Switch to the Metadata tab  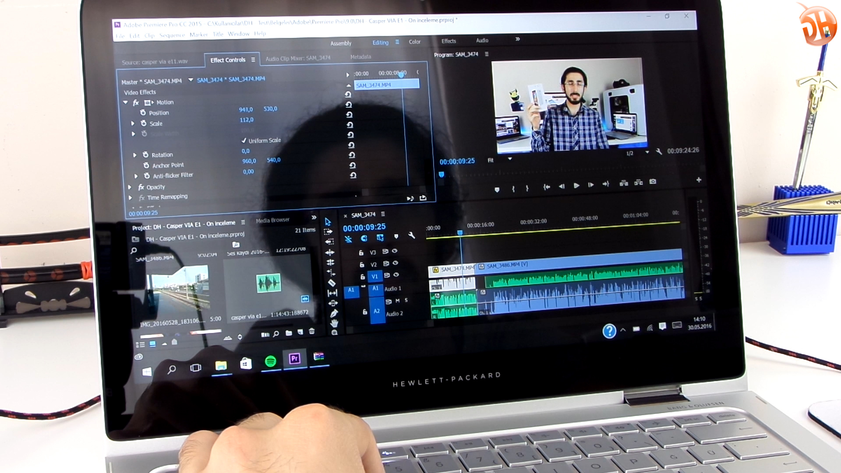(360, 57)
